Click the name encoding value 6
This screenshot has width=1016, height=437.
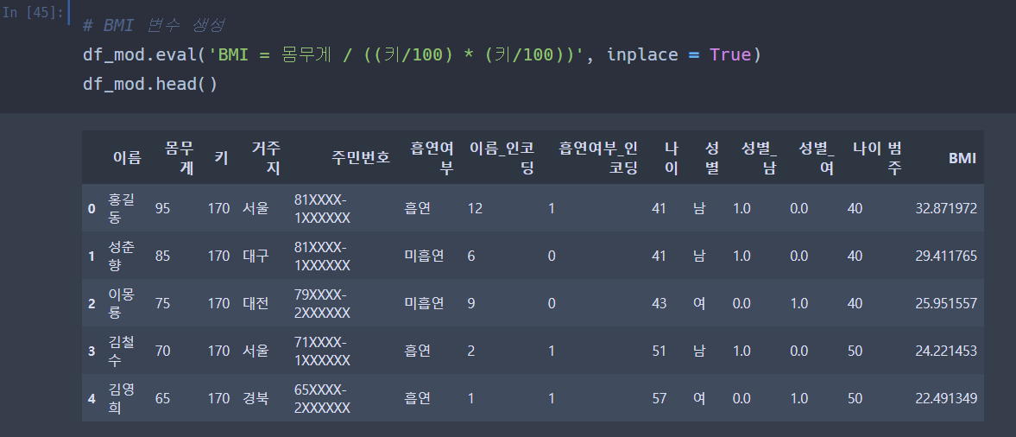471,256
